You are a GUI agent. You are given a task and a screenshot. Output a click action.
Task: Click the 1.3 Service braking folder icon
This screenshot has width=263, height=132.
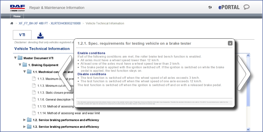pos(29,127)
